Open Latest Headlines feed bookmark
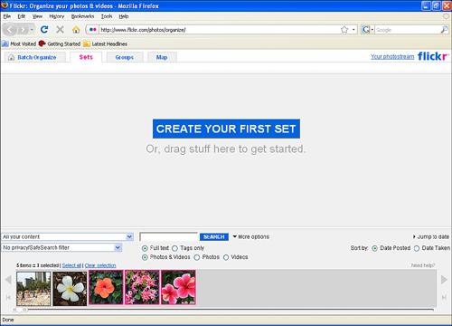 pyautogui.click(x=106, y=43)
